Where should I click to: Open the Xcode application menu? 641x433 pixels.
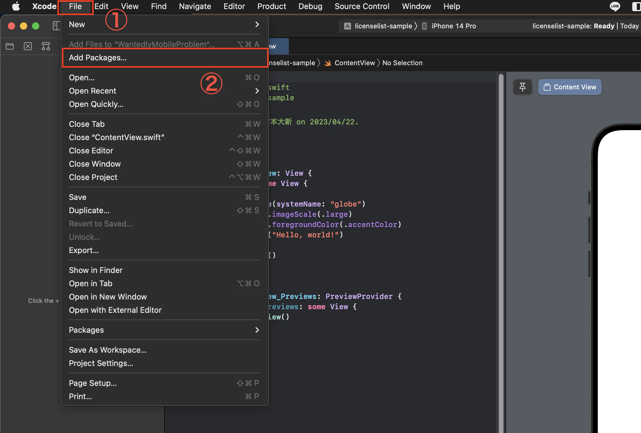[x=44, y=6]
